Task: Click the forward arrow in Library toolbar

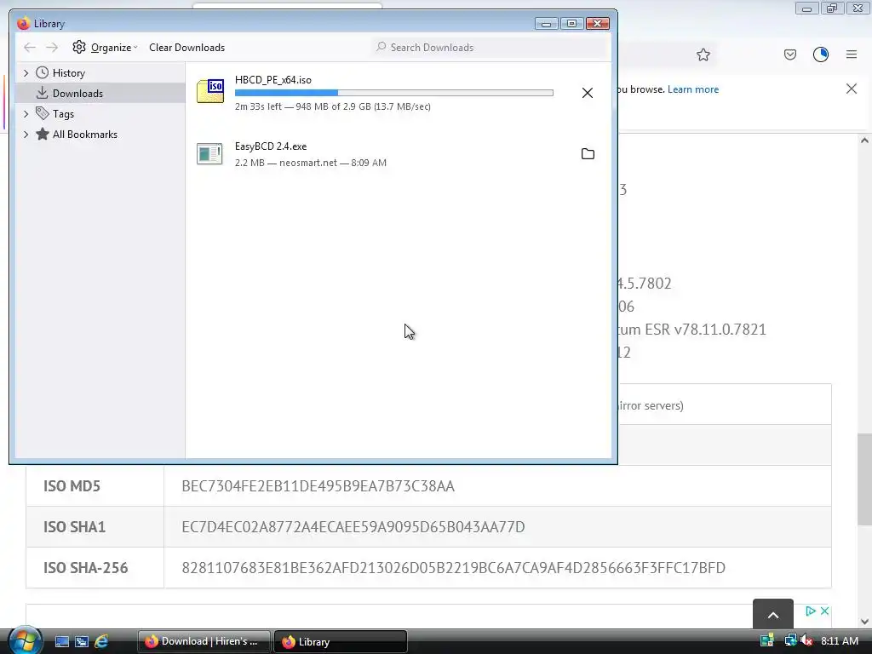Action: 52,48
